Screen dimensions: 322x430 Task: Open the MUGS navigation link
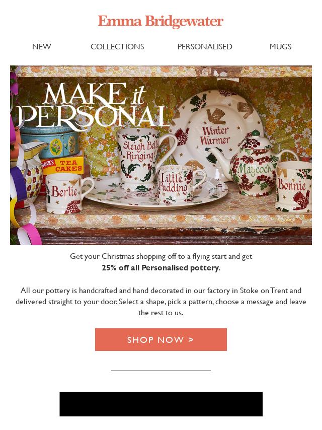tap(280, 47)
